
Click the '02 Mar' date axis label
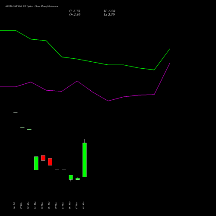pyautogui.click(x=28, y=205)
